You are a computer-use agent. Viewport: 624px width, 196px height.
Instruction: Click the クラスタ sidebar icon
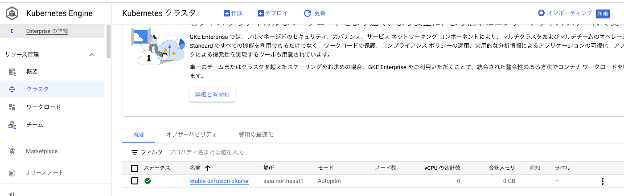point(12,89)
